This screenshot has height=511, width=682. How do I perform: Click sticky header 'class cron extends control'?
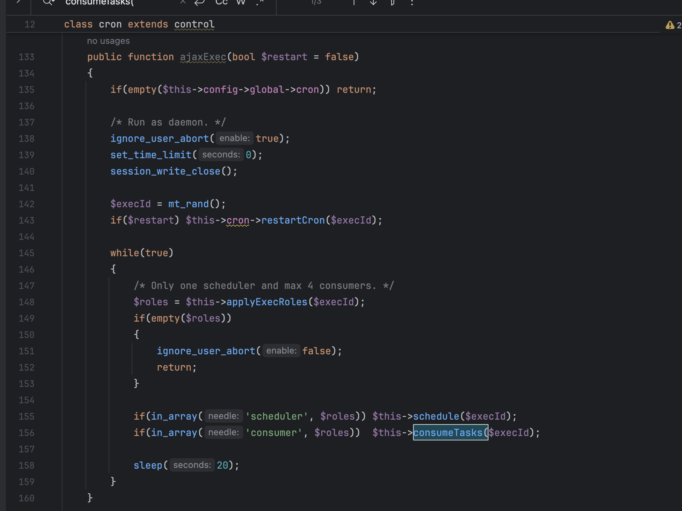(139, 25)
